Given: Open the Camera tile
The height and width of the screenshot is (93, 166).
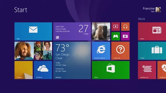Looking at the screenshot, I should (x=125, y=36).
